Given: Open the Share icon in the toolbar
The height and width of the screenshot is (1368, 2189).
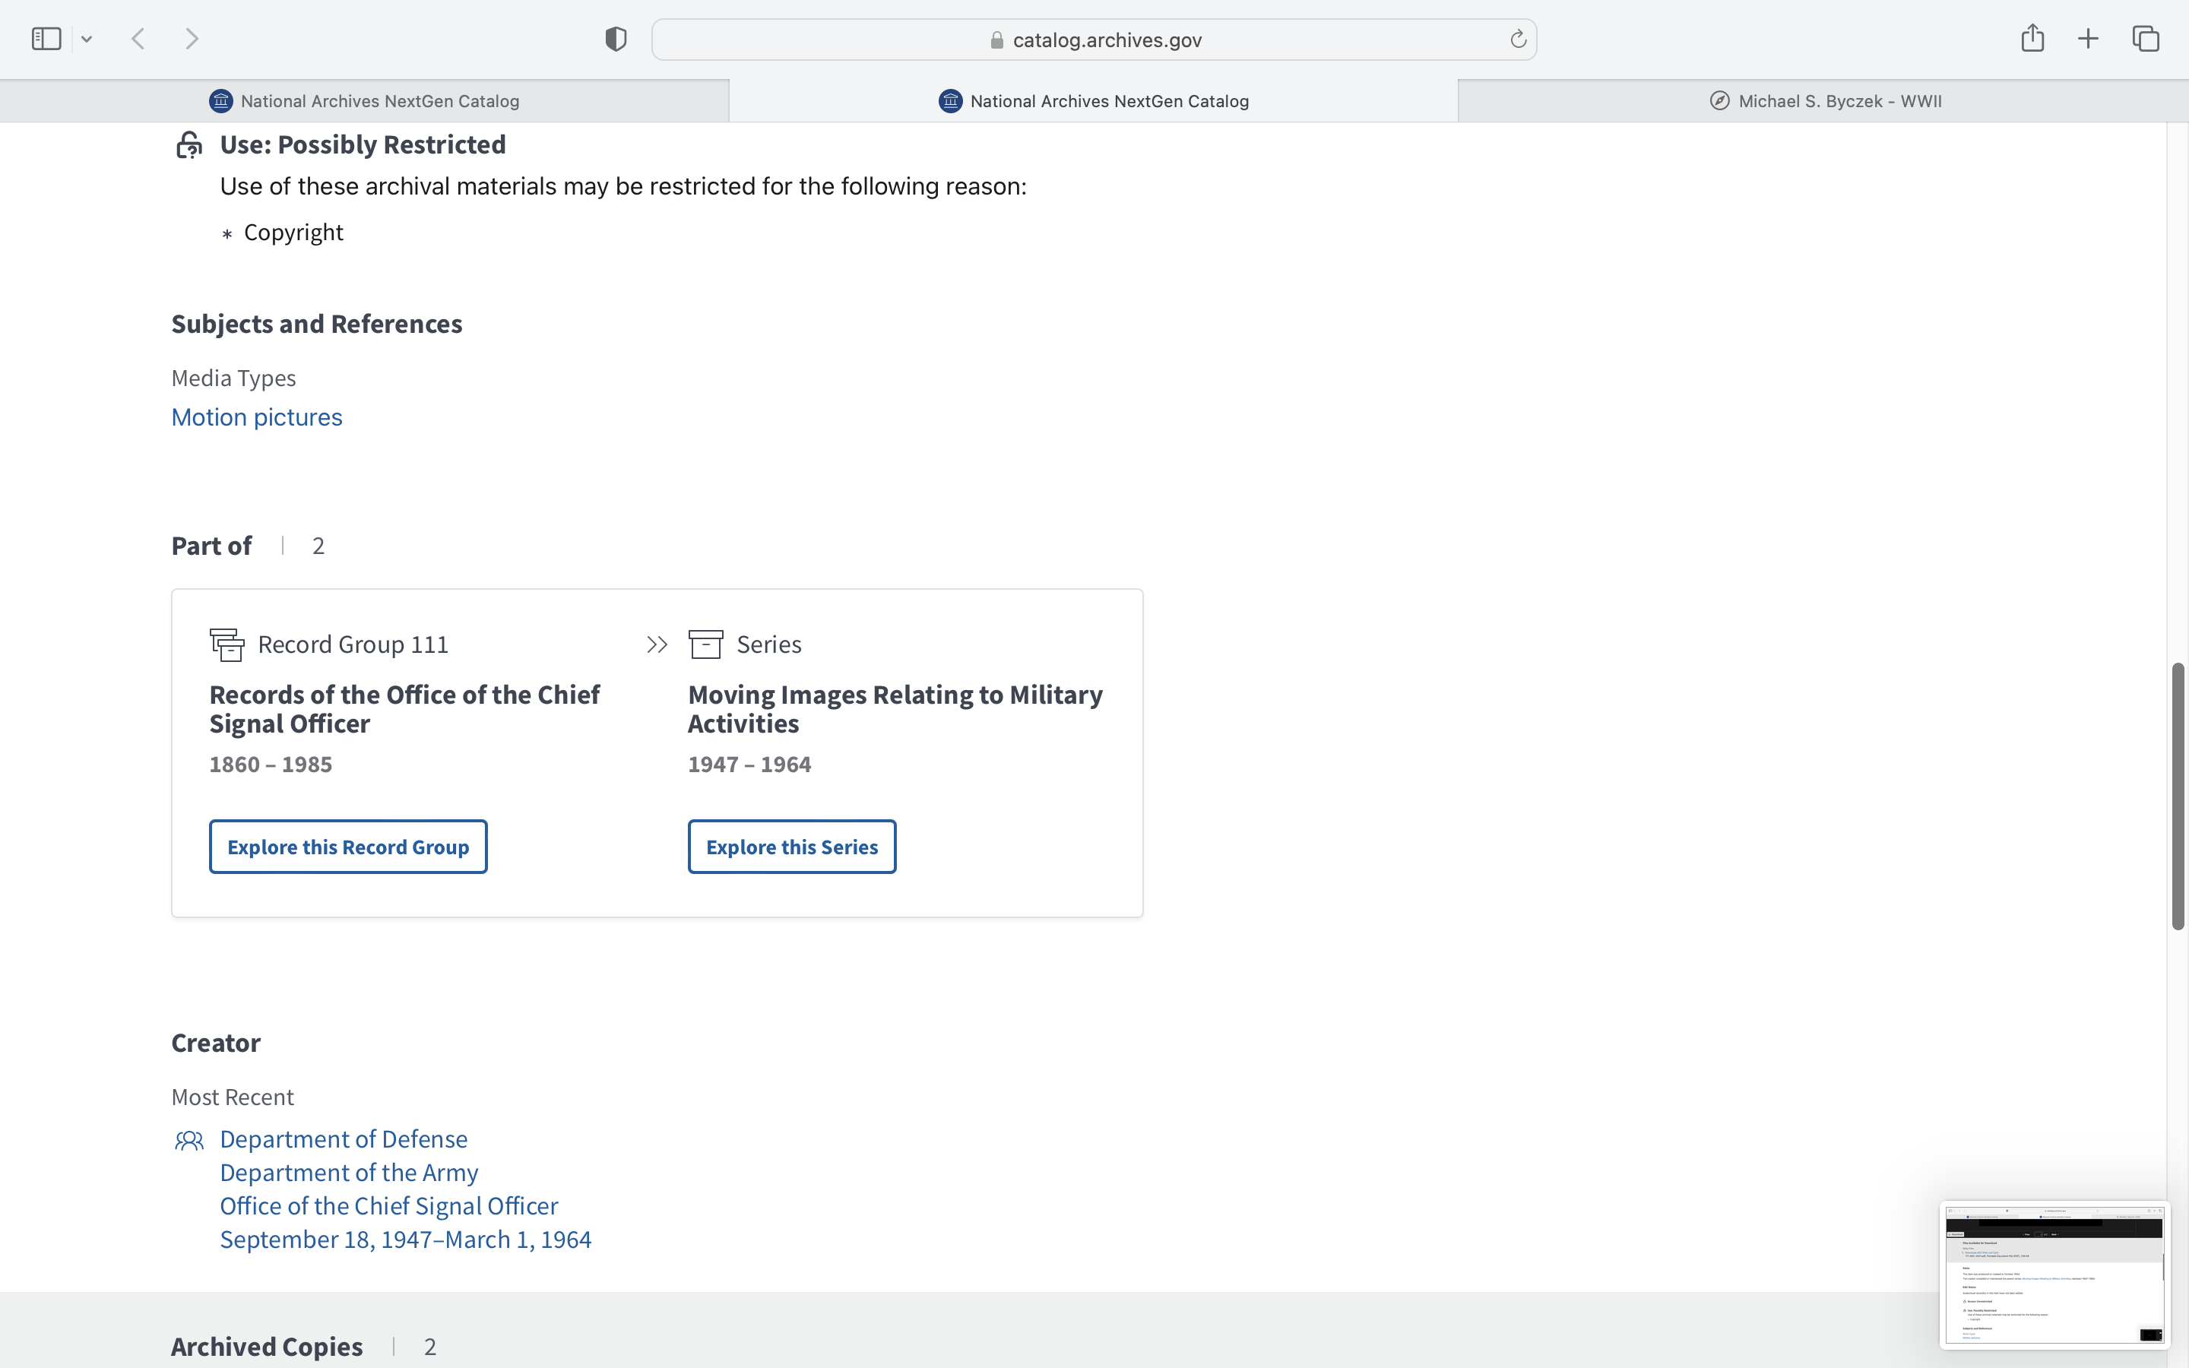Looking at the screenshot, I should (2032, 38).
